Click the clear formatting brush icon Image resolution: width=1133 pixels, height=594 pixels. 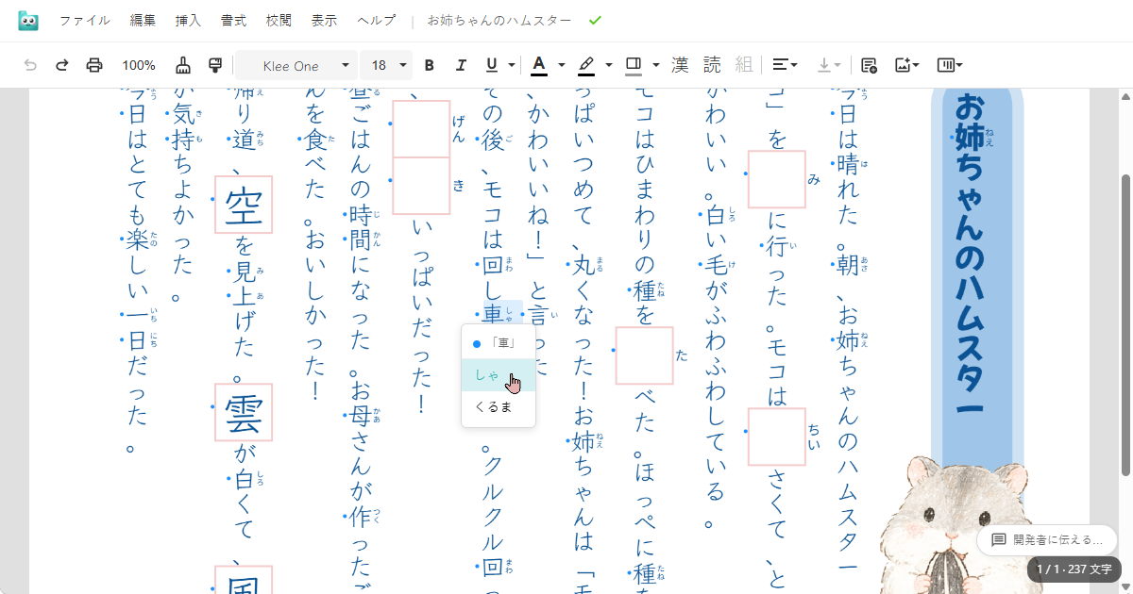pyautogui.click(x=183, y=65)
